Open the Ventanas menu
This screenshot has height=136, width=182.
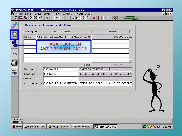pyautogui.click(x=78, y=14)
